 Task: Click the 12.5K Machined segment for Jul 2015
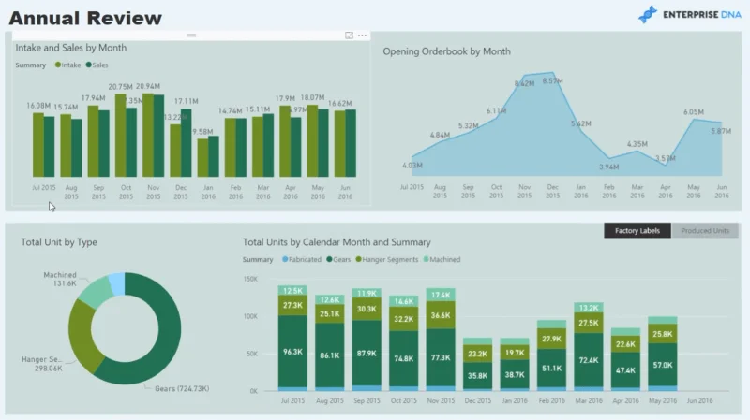pos(292,290)
